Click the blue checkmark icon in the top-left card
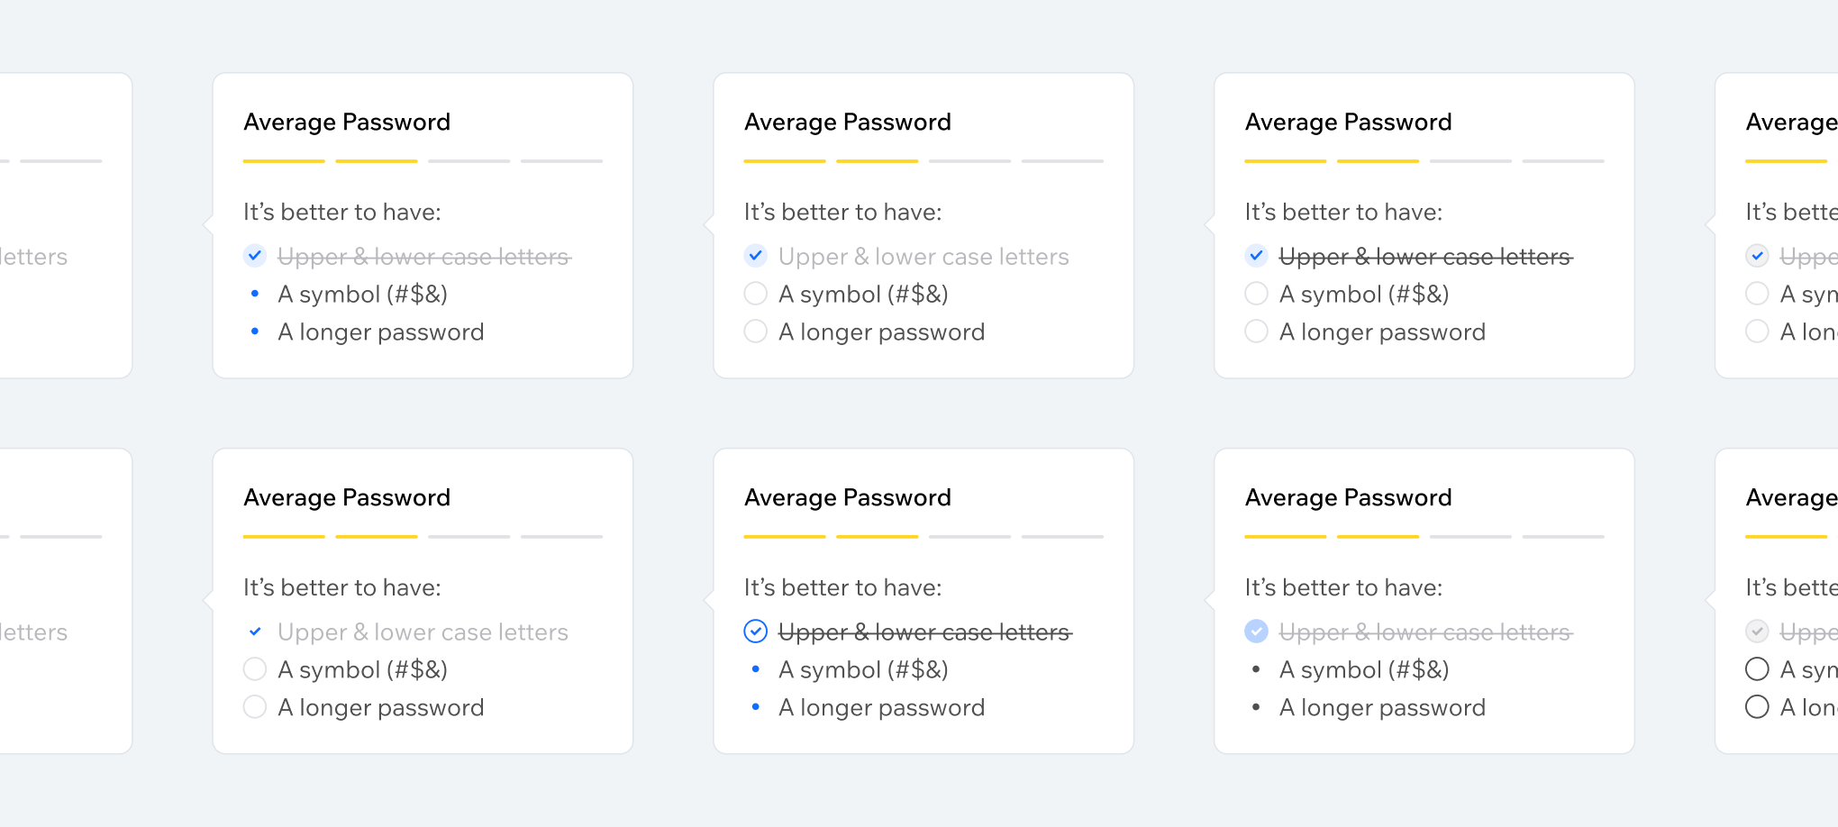 255,256
